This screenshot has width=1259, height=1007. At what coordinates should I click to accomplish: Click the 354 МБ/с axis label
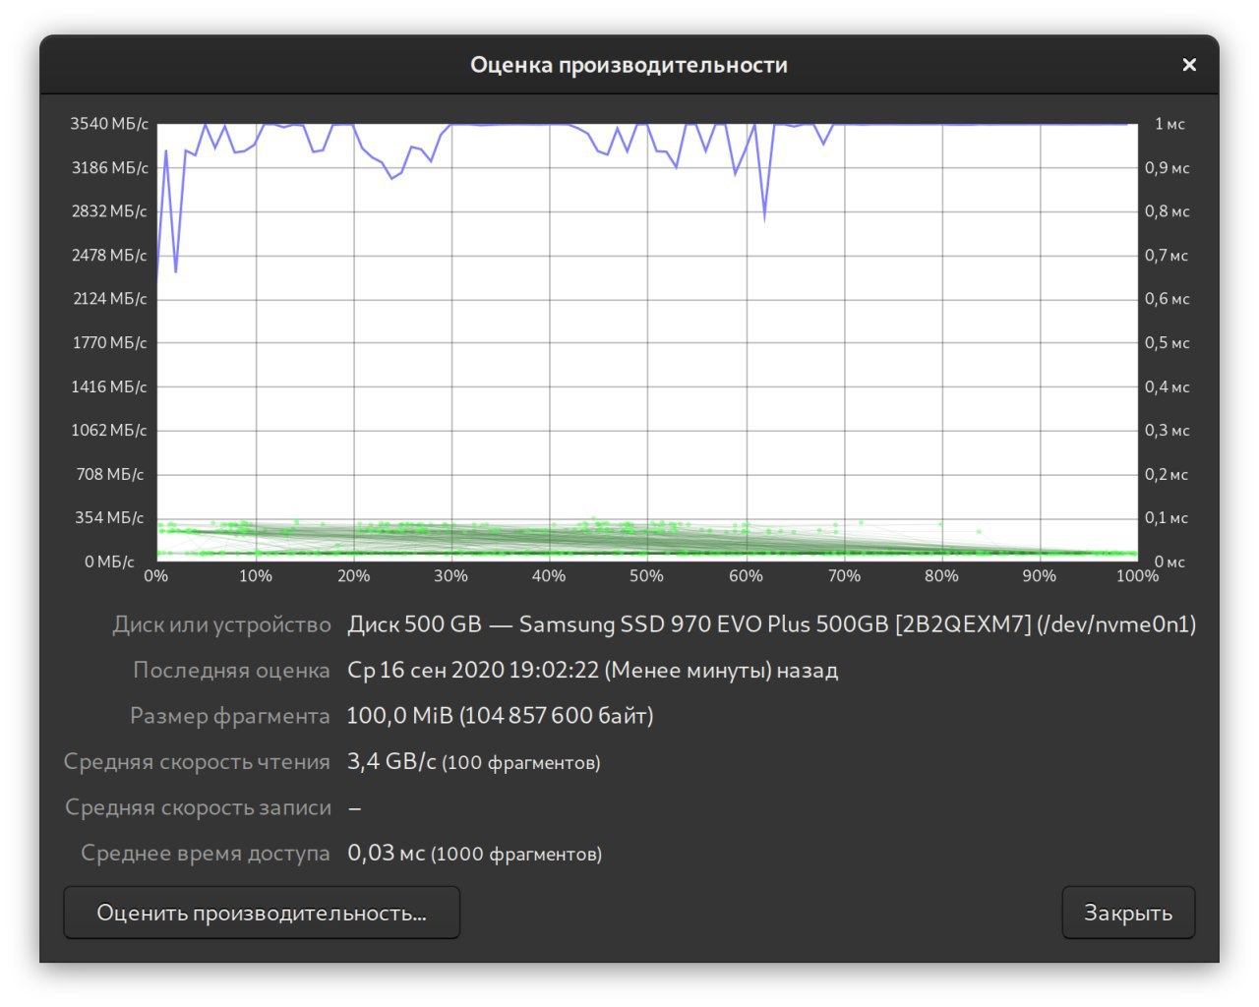click(110, 518)
